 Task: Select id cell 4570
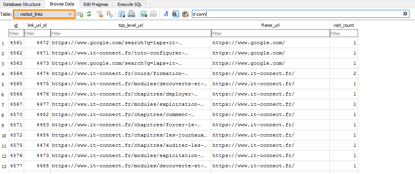click(x=16, y=114)
